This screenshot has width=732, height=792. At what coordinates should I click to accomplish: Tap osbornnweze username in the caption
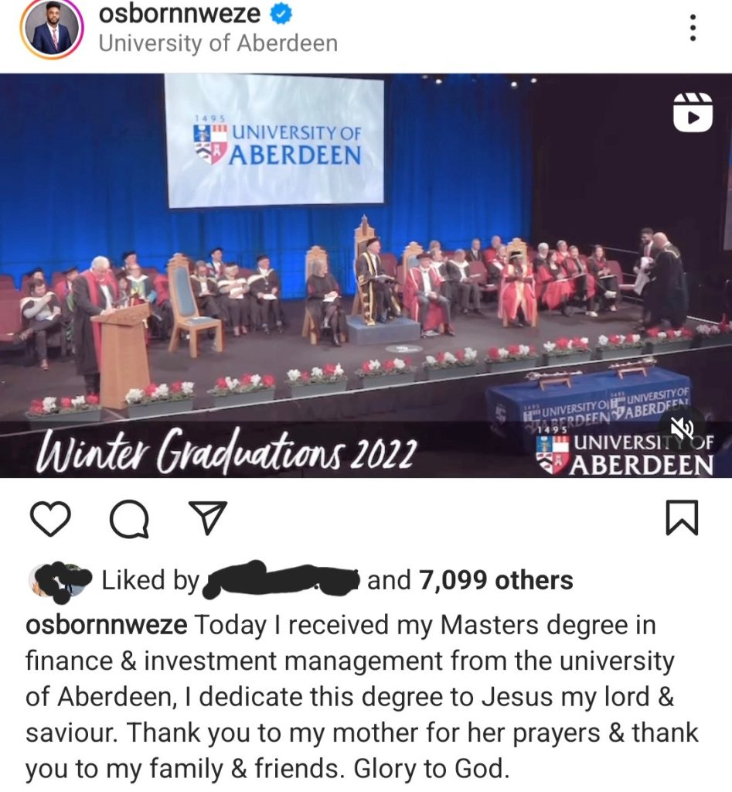107,625
